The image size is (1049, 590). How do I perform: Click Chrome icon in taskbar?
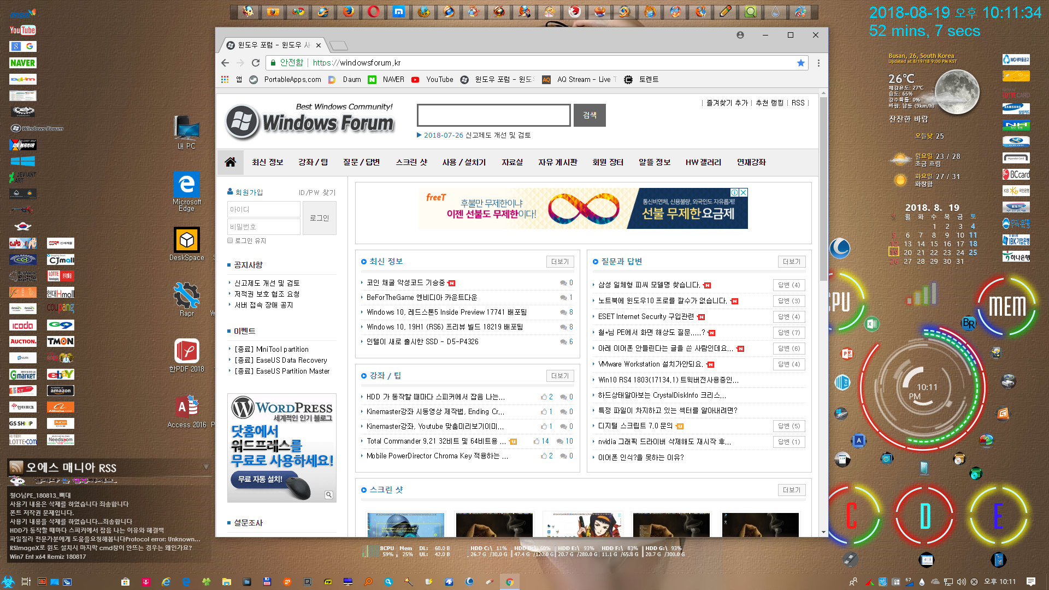[x=509, y=582]
